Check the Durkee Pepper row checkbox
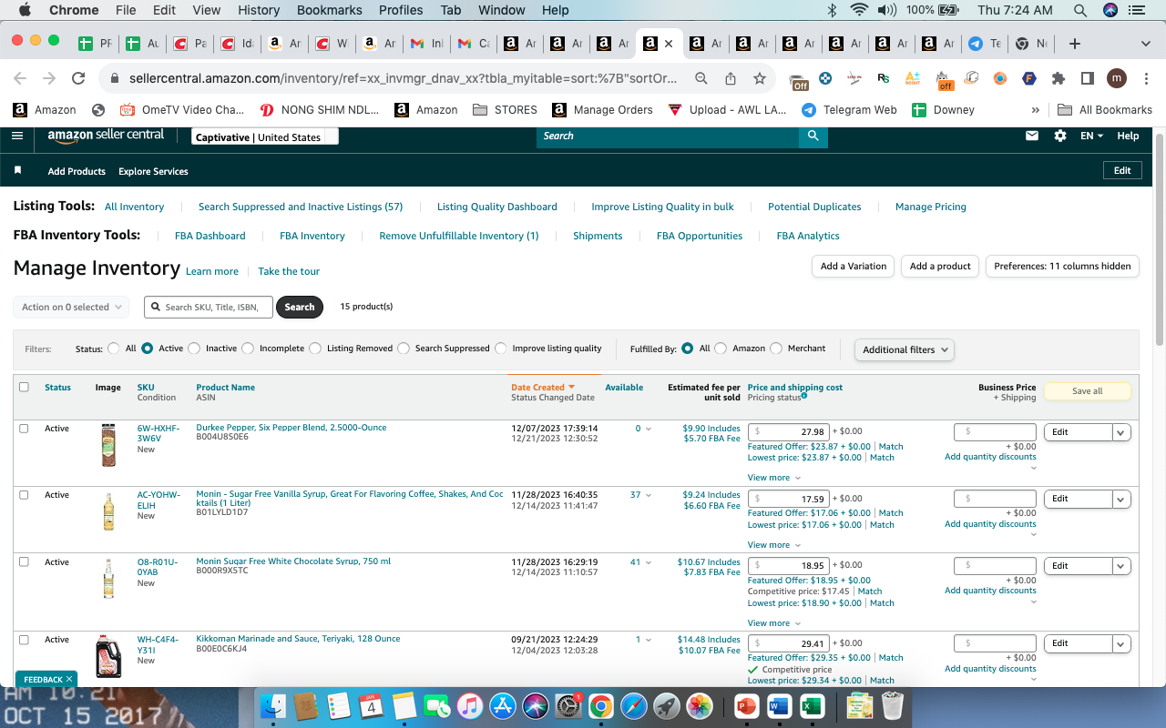 pyautogui.click(x=24, y=428)
